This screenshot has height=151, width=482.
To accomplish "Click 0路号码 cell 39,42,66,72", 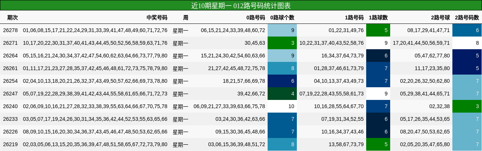I will click(251, 94).
